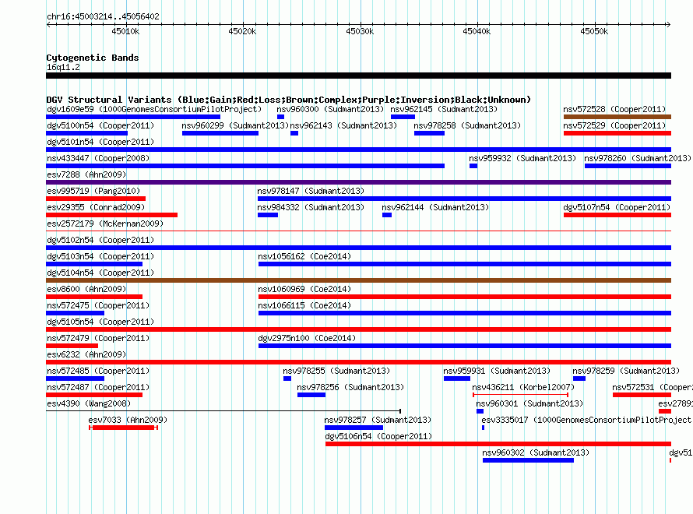Click the purple esv7288 inversion bar
This screenshot has width=693, height=514.
358,182
